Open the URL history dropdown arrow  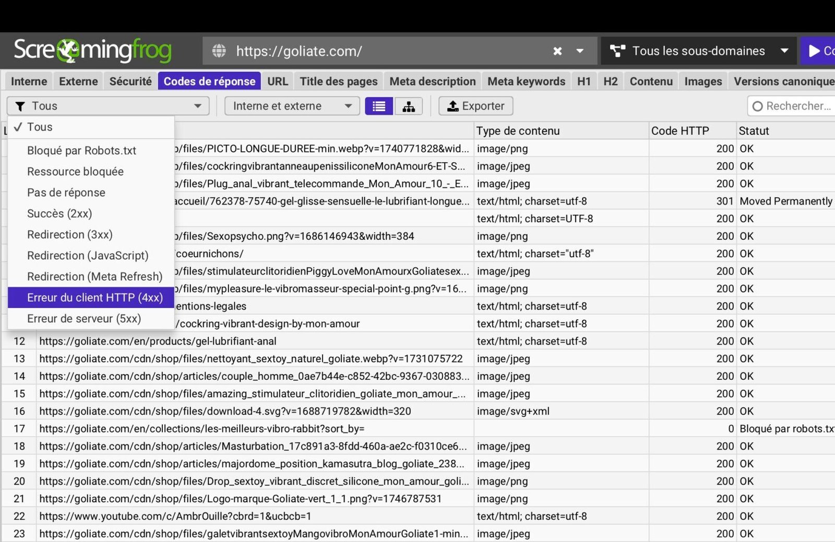[x=580, y=51]
